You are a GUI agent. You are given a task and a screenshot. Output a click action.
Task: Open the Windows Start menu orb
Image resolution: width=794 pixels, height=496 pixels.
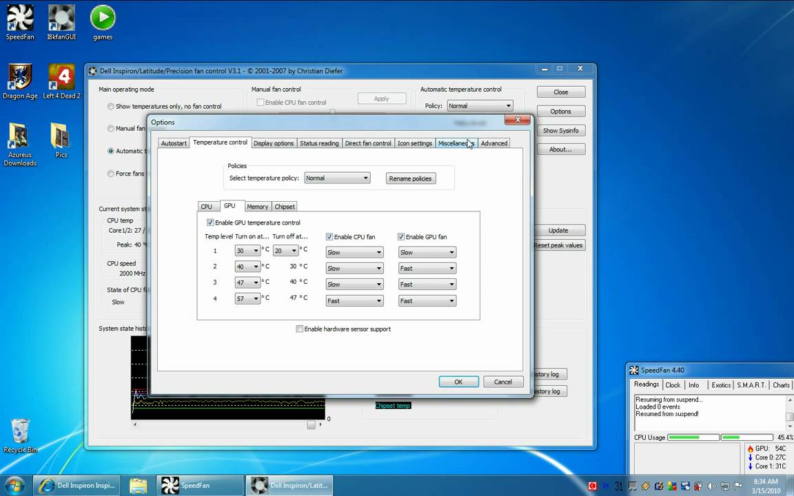point(14,485)
